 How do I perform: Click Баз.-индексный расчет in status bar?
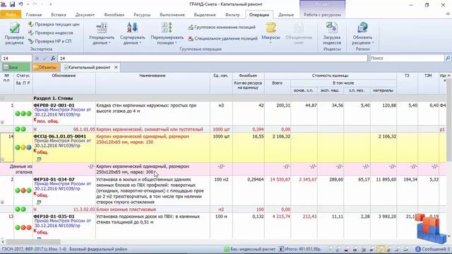click(x=249, y=249)
